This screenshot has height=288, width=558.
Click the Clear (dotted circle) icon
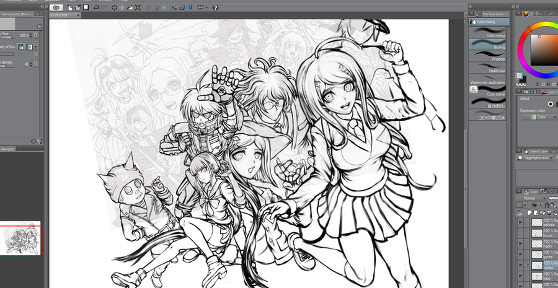click(114, 7)
